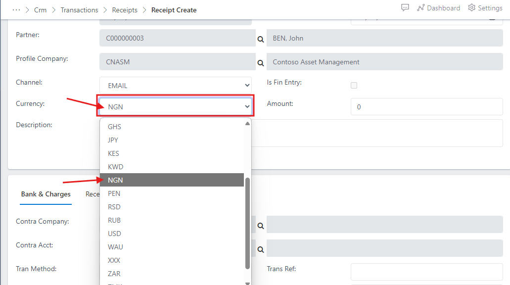Open Receipts from the breadcrumb
Image resolution: width=510 pixels, height=285 pixels.
pyautogui.click(x=125, y=9)
